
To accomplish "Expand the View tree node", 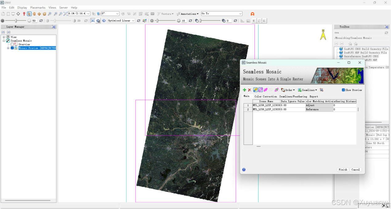I will tap(4, 37).
